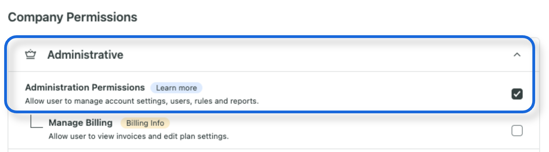This screenshot has width=549, height=152.
Task: Click the Company Permissions heading
Action: tap(72, 17)
